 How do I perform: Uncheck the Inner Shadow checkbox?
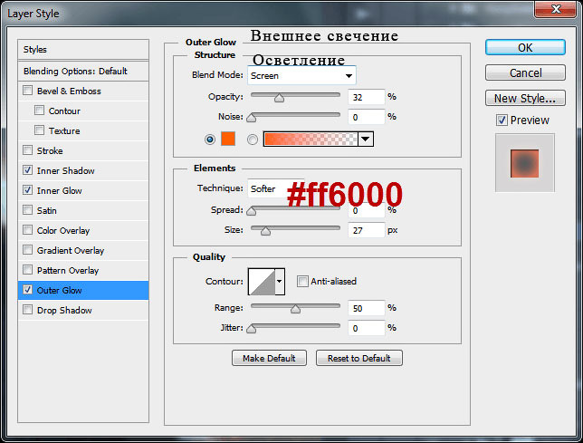click(x=27, y=170)
